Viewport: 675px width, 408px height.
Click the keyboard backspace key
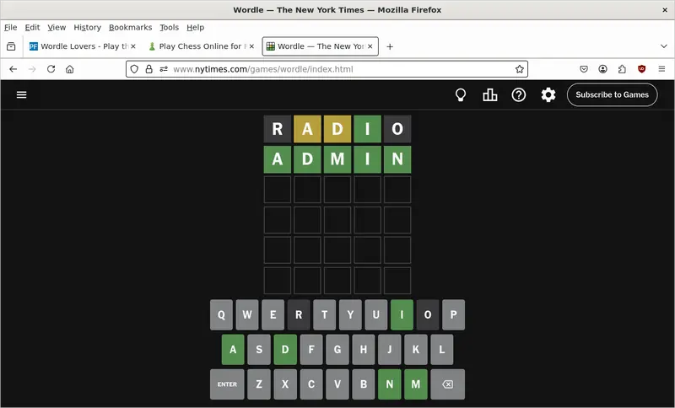click(x=448, y=384)
